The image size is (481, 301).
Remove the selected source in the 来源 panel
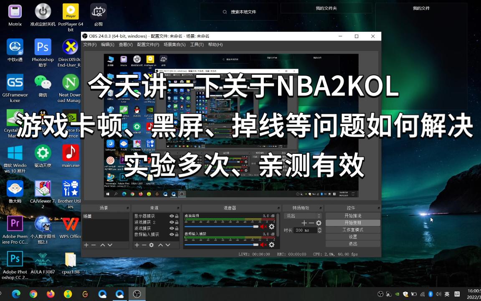tap(144, 245)
